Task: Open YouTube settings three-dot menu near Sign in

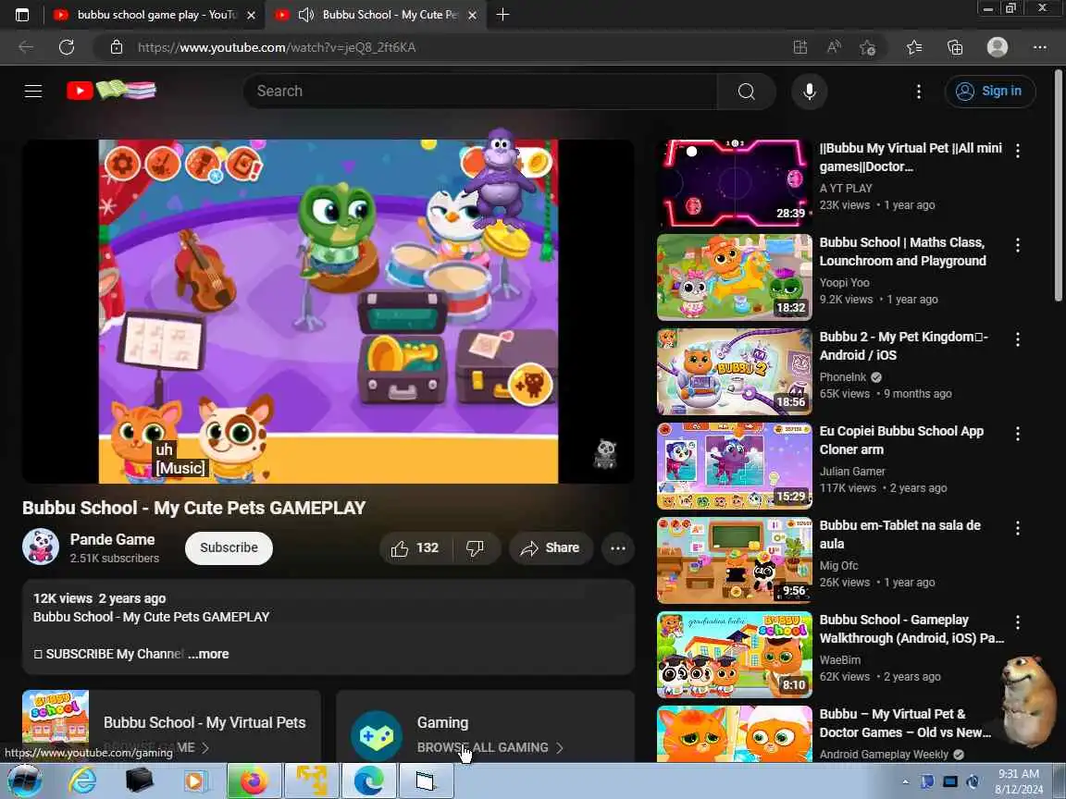Action: point(919,91)
